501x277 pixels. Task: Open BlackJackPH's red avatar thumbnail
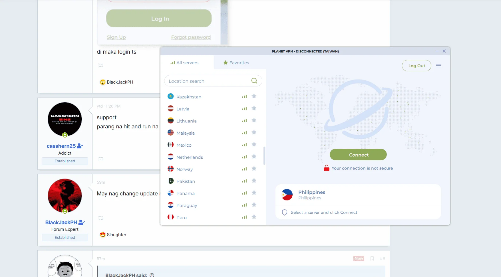coord(65,196)
